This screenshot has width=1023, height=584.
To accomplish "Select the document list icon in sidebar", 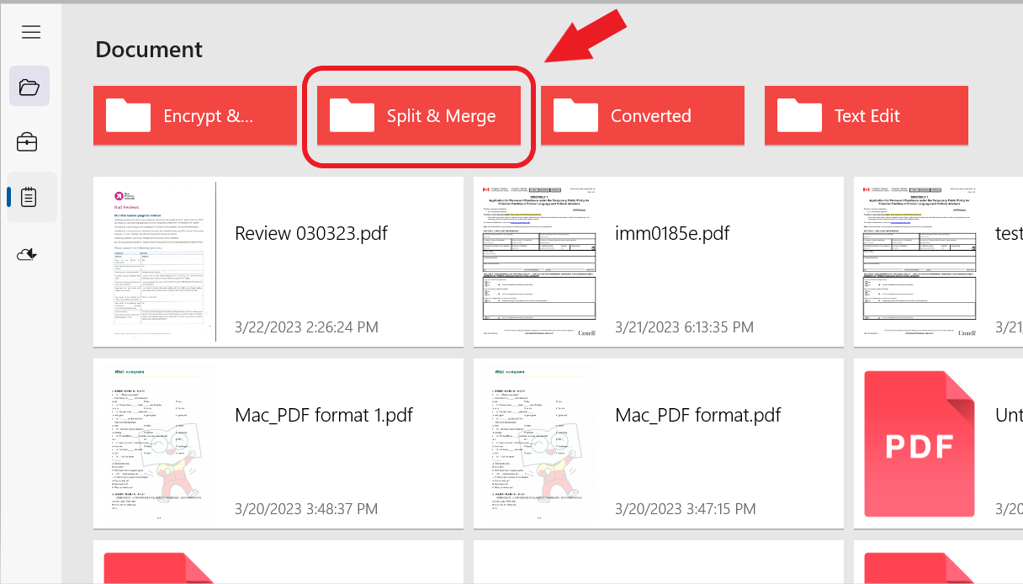I will pos(29,197).
